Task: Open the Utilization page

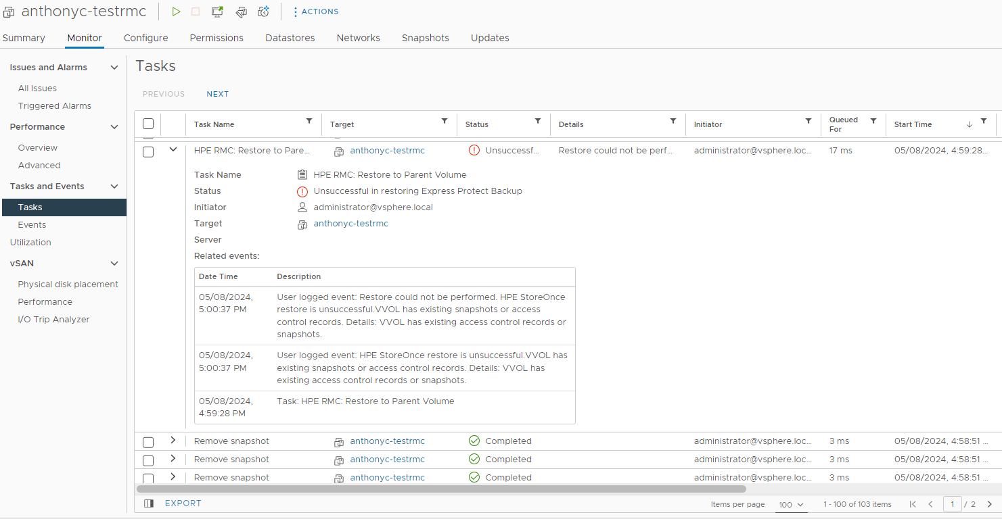Action: pyautogui.click(x=30, y=243)
